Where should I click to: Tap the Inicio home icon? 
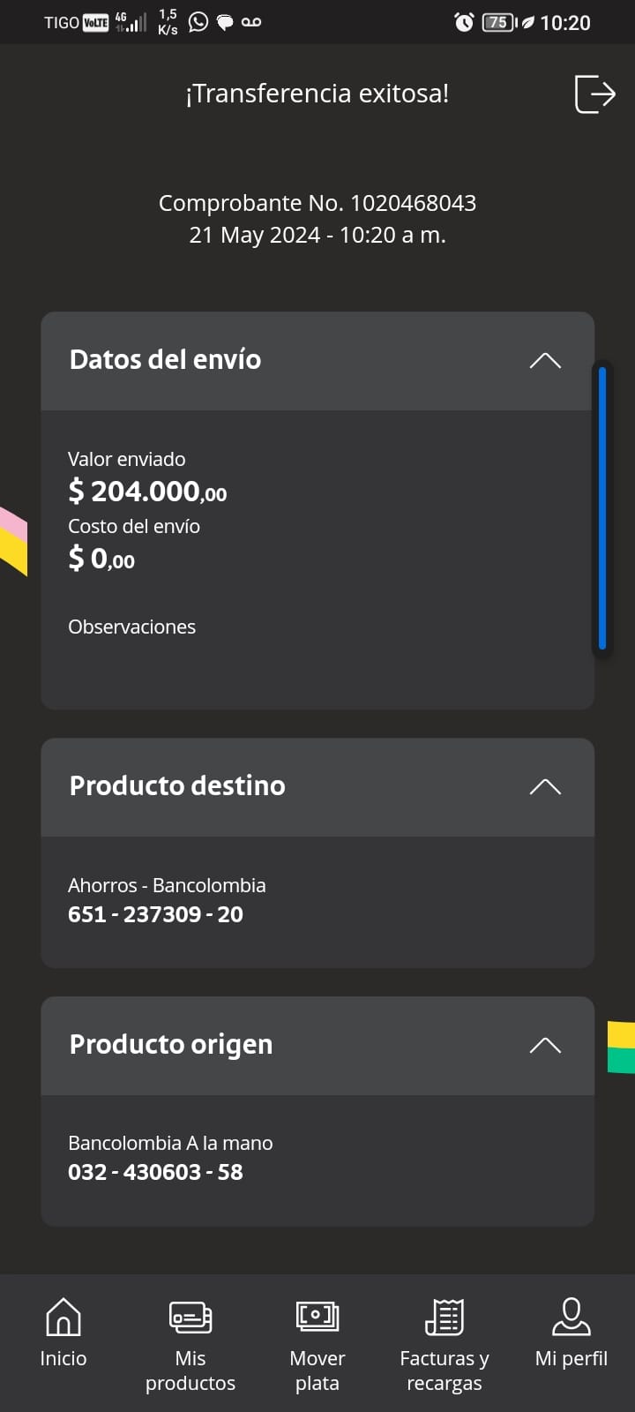63,1318
